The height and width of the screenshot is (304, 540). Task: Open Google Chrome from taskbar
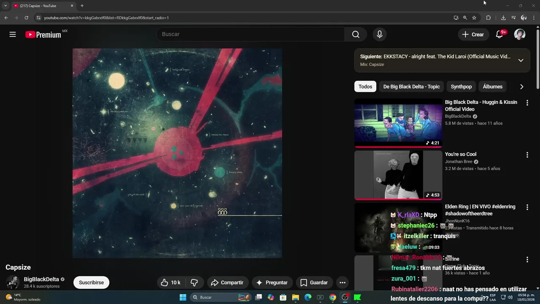click(333, 297)
